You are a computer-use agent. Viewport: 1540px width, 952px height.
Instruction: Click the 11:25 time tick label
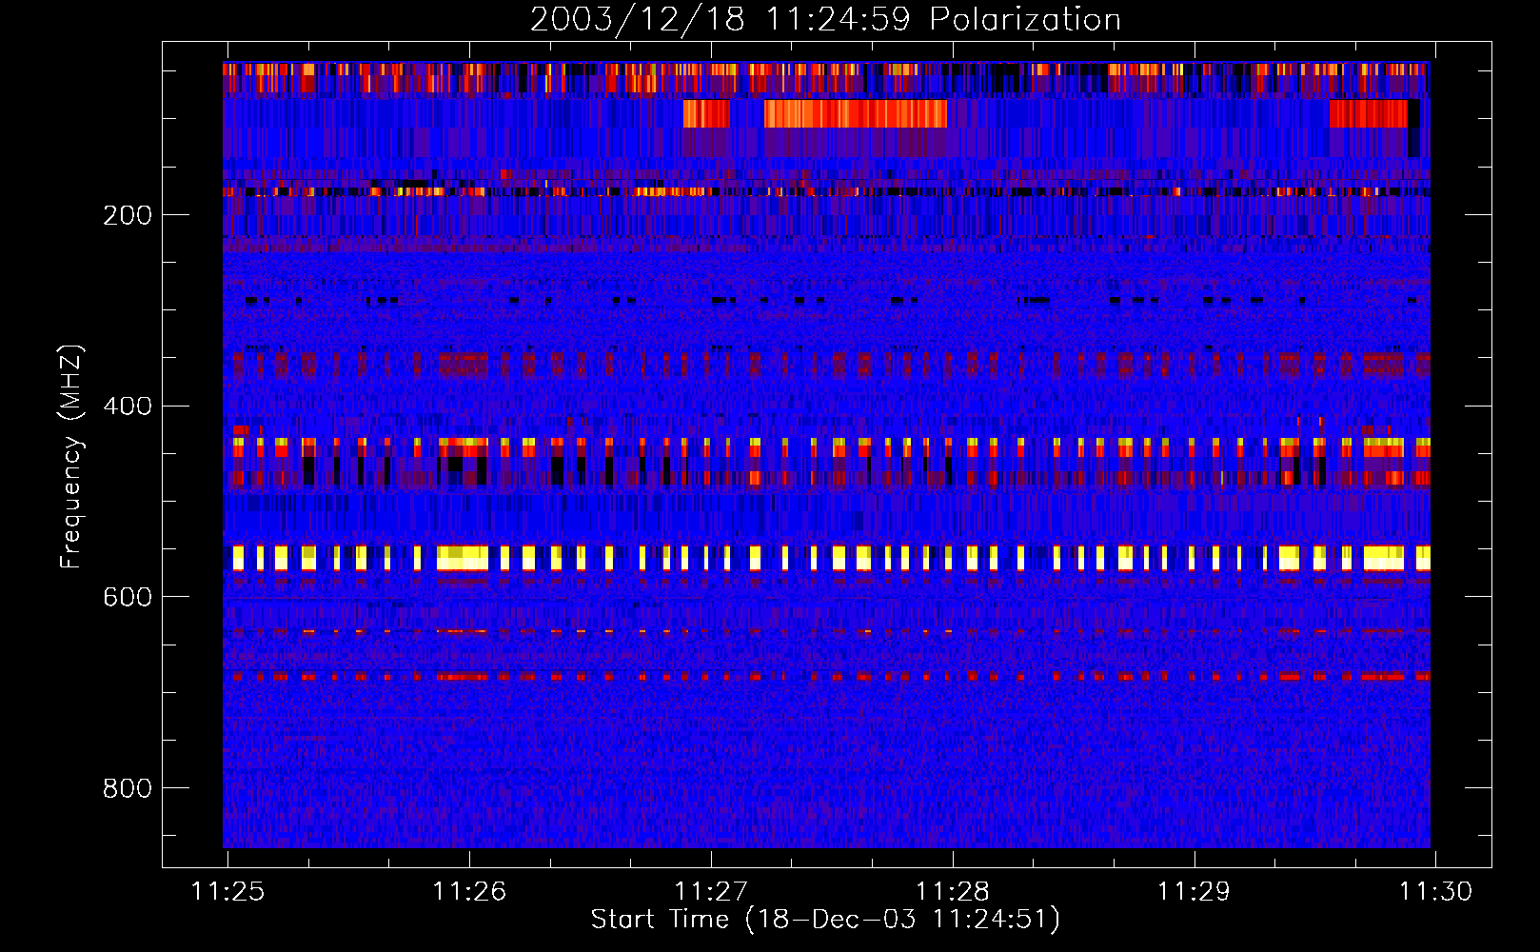point(227,892)
